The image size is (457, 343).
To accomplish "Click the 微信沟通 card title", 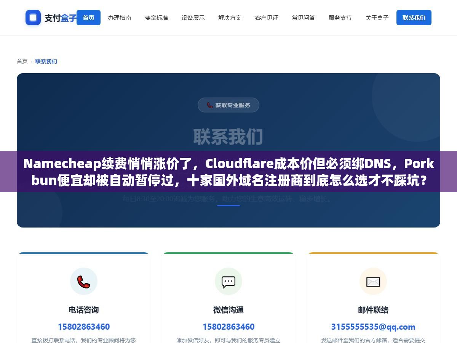I will 228,310.
